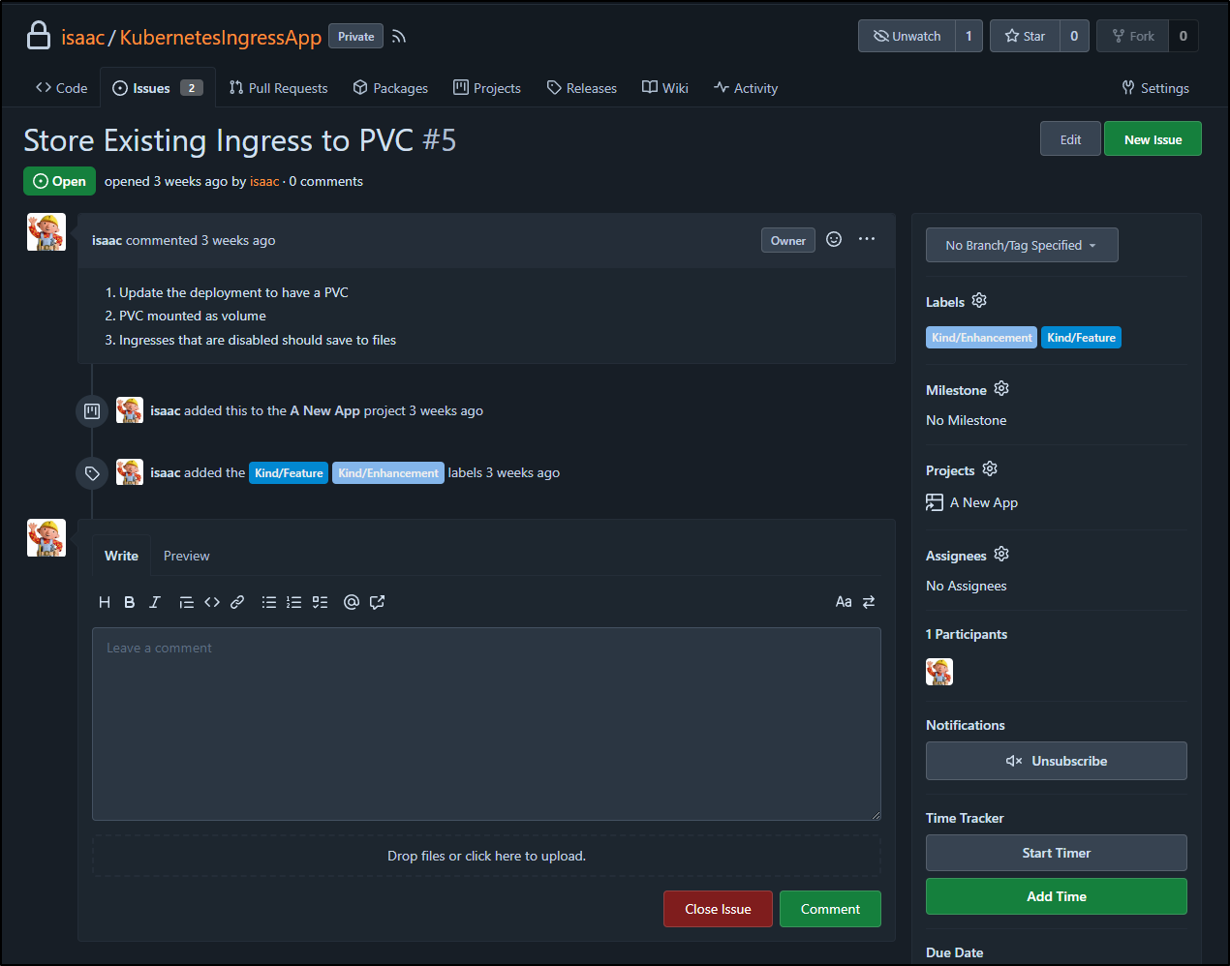The image size is (1230, 966).
Task: Open the Code tab
Action: [61, 88]
